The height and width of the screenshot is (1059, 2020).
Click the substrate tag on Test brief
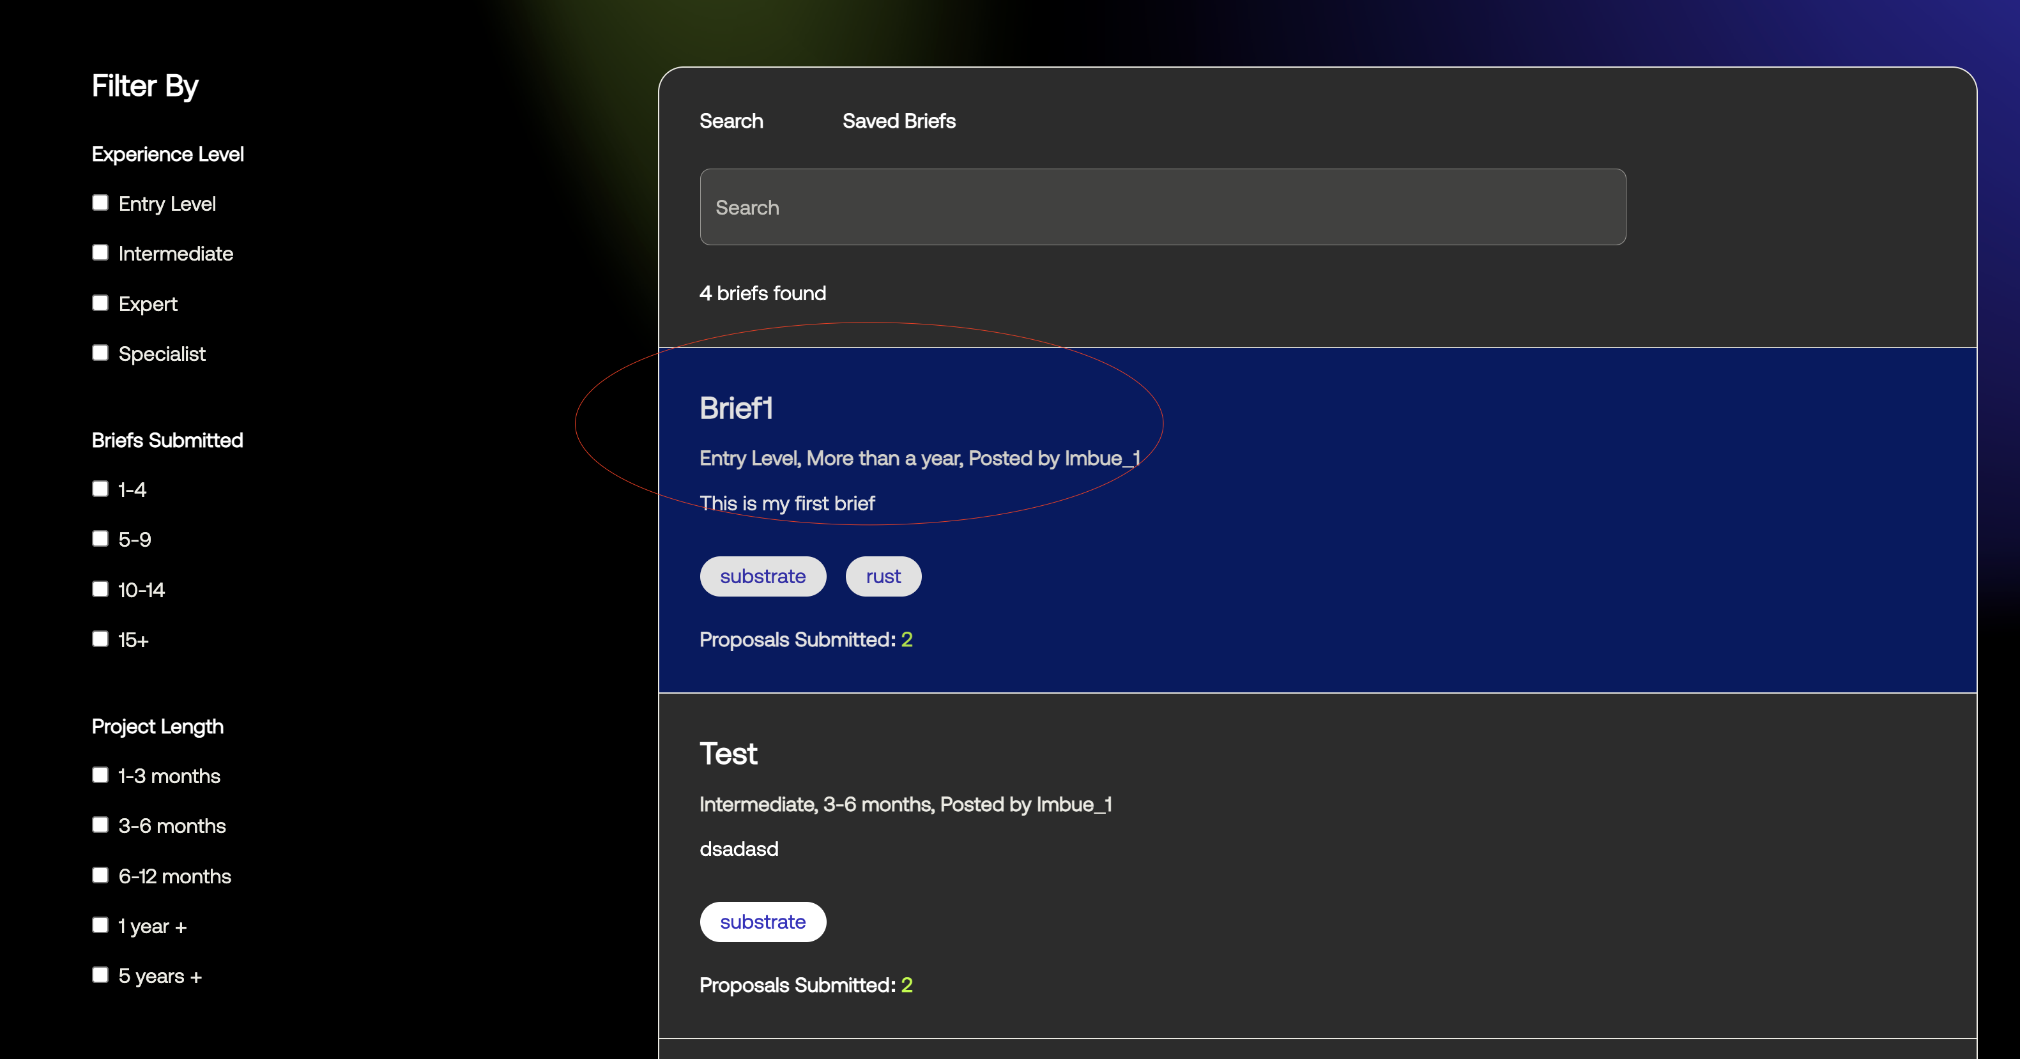click(x=763, y=922)
